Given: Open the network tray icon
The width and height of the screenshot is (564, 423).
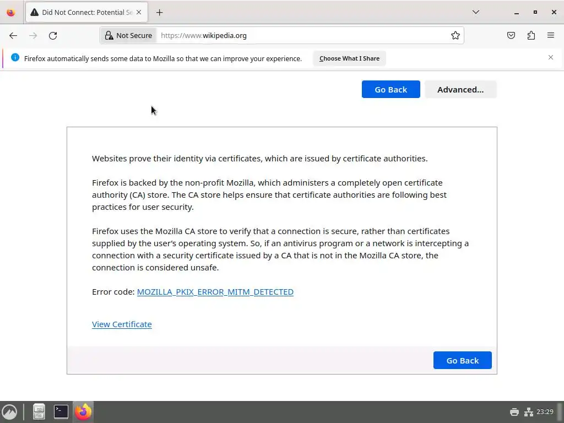Looking at the screenshot, I should click(x=528, y=412).
